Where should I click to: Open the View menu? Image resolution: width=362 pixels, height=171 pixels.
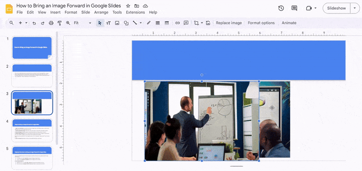point(42,12)
